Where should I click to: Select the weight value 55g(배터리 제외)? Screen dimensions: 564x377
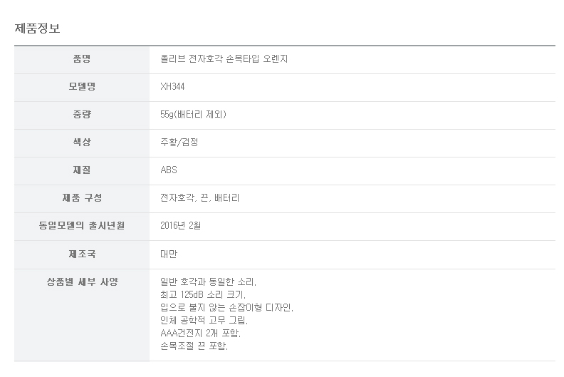tap(194, 114)
